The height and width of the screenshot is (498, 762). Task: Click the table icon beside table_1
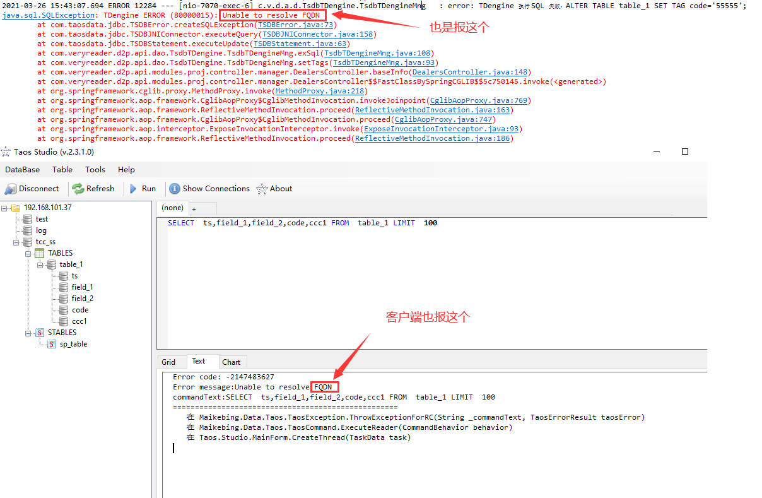pos(52,264)
